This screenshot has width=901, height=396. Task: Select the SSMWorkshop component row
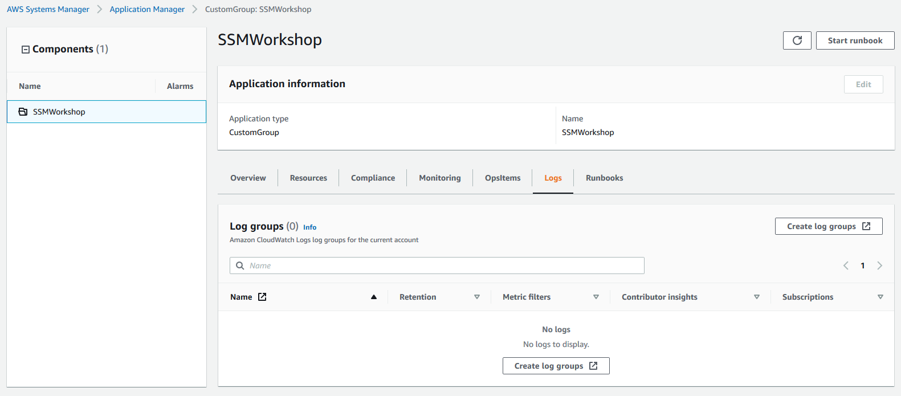(107, 112)
